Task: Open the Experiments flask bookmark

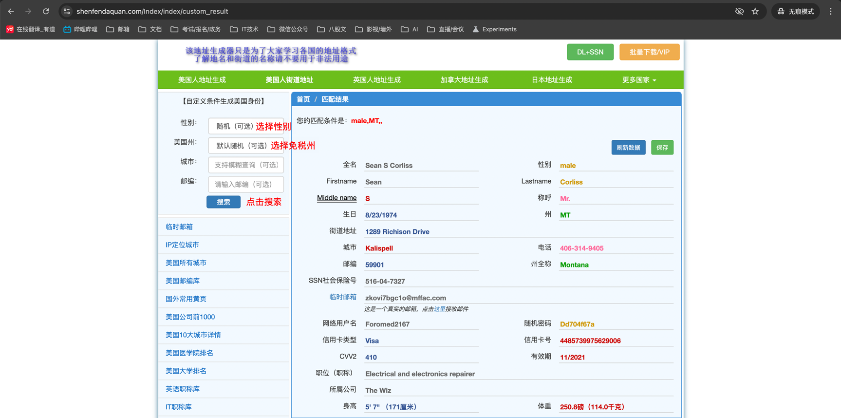Action: (x=494, y=29)
